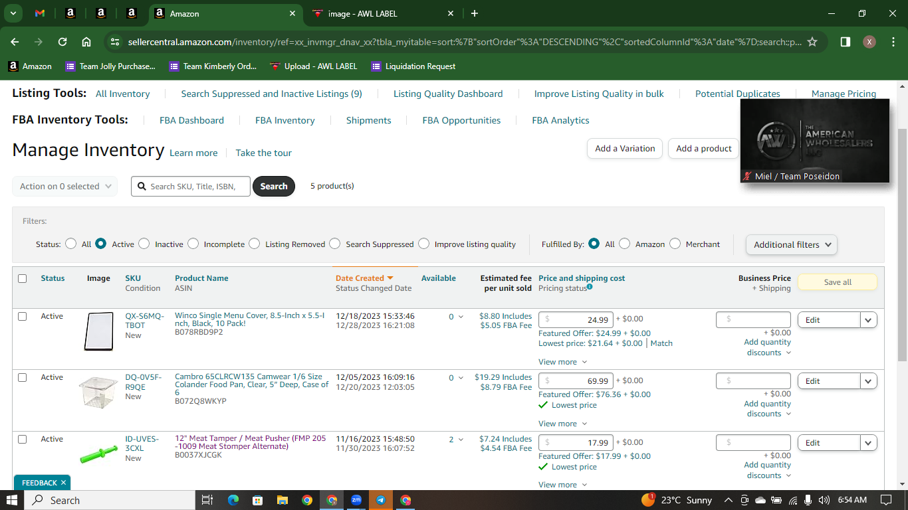
Task: Open the browser side panel
Action: click(846, 42)
